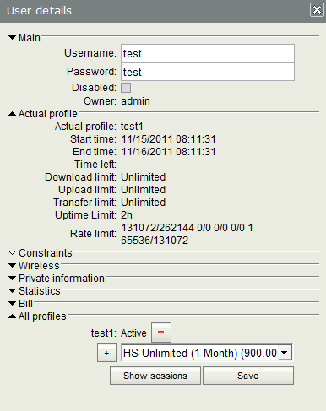Collapse the Actual profile section
The width and height of the screenshot is (326, 411).
tap(12, 114)
